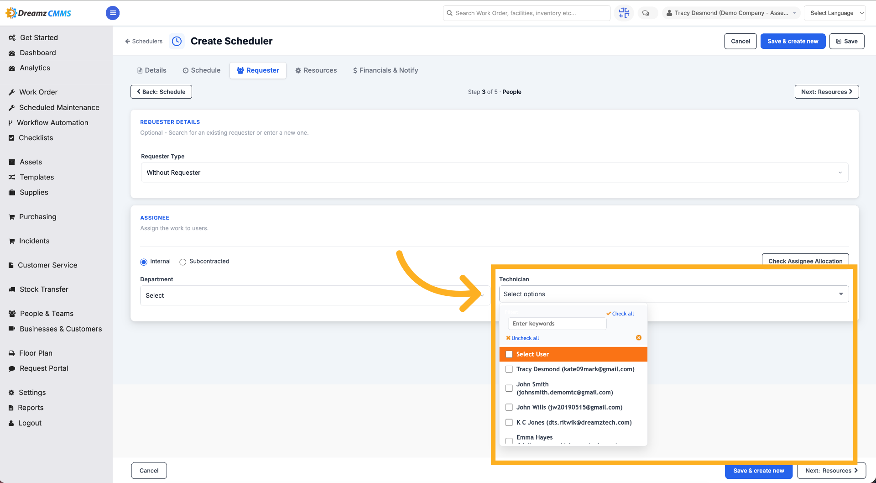This screenshot has width=876, height=483.
Task: Focus the Enter keywords filter field
Action: [x=557, y=324]
